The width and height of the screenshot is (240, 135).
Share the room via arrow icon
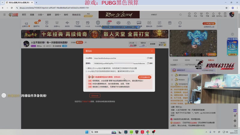[x=85, y=42]
